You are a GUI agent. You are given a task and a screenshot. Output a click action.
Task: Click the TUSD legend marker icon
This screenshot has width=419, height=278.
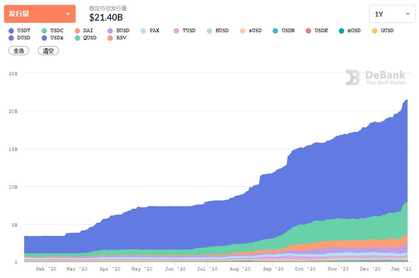tap(176, 31)
